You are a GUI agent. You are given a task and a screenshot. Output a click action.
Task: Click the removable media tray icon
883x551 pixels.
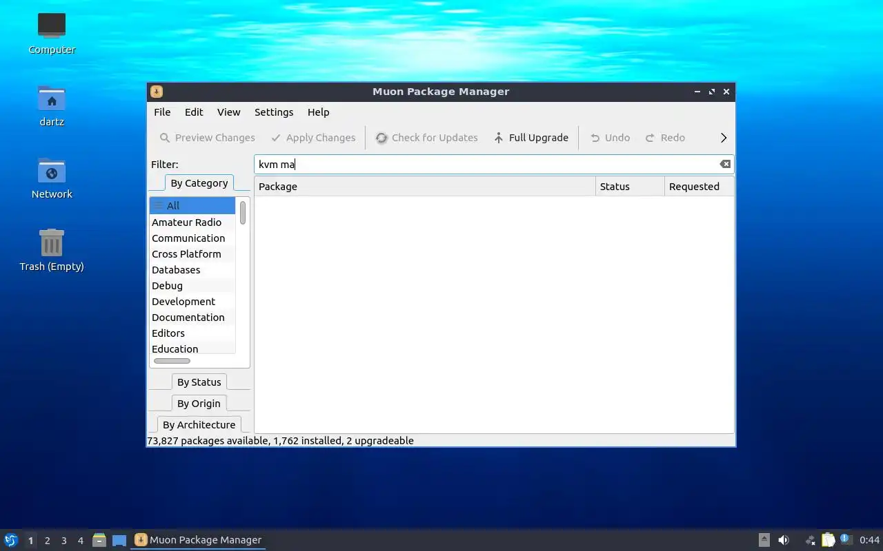[x=764, y=540]
